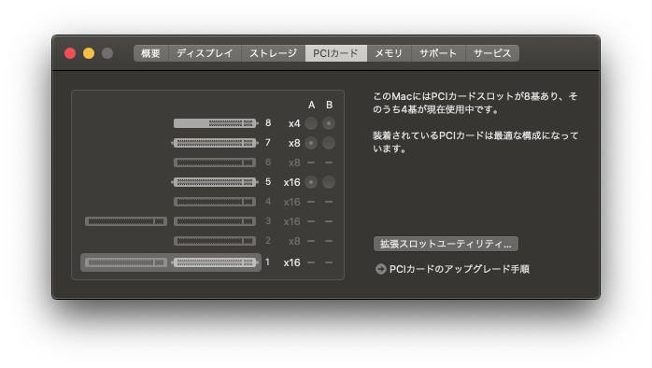Open the ディスプレイ tab
This screenshot has width=652, height=368.
point(205,53)
